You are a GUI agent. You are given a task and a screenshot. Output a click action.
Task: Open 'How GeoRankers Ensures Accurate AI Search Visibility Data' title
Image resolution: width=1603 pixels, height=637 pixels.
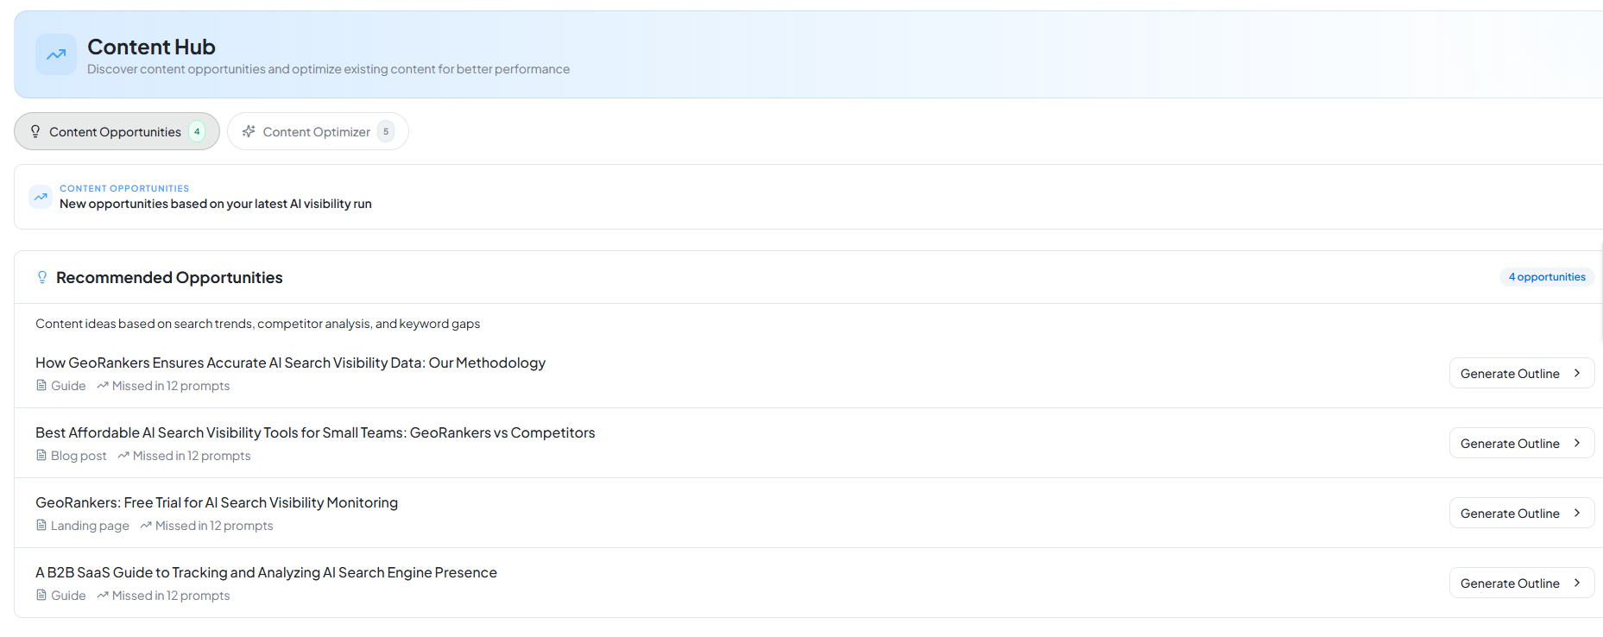290,363
